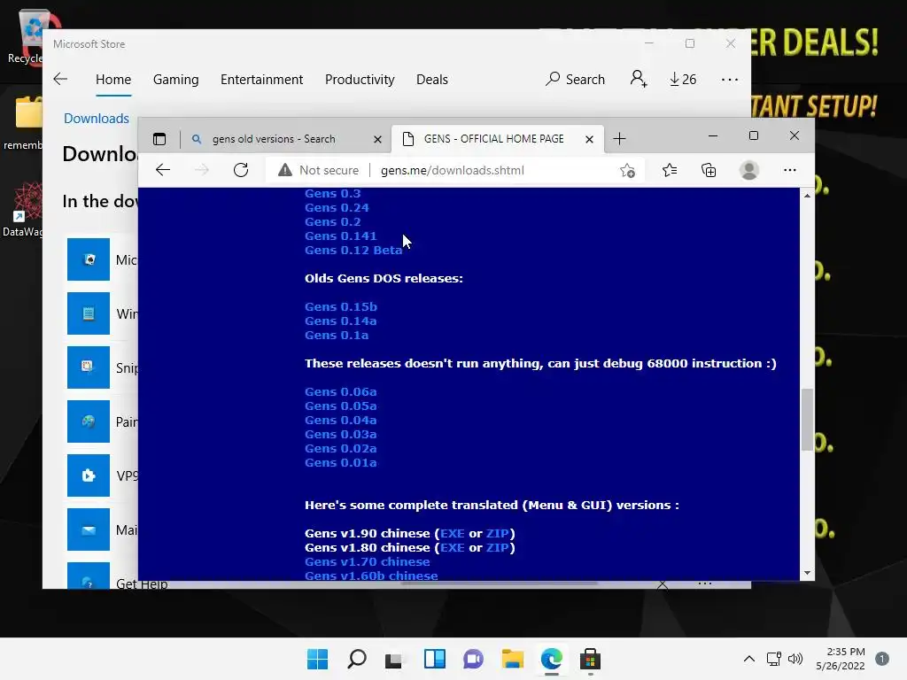907x680 pixels.
Task: Open File Explorer from the taskbar
Action: 513,659
